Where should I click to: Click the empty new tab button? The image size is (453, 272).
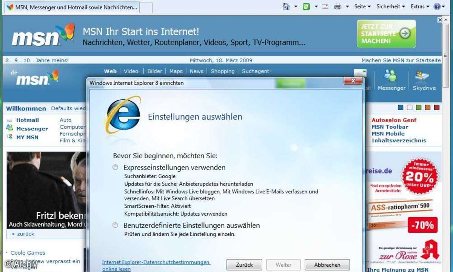(x=146, y=7)
